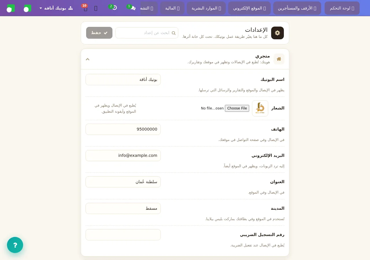370x260 pixels.
Task: Open the المالية menu
Action: [x=172, y=8]
